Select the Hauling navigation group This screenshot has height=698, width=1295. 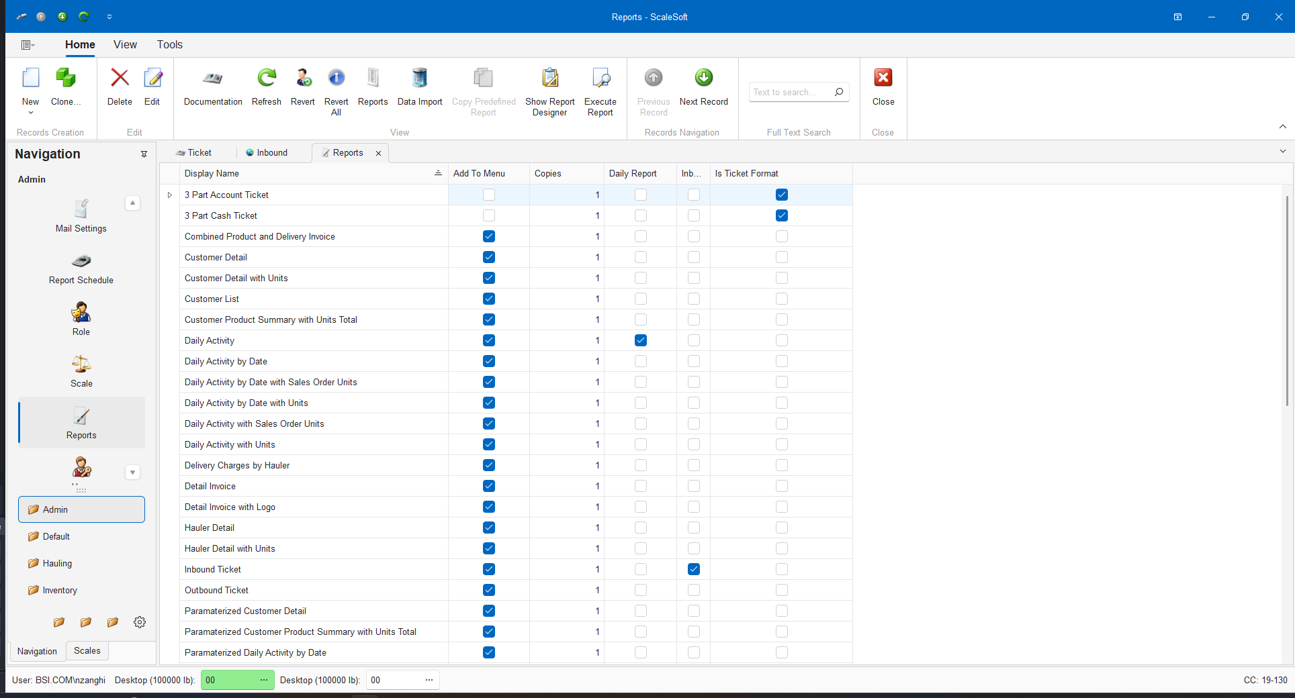point(81,563)
